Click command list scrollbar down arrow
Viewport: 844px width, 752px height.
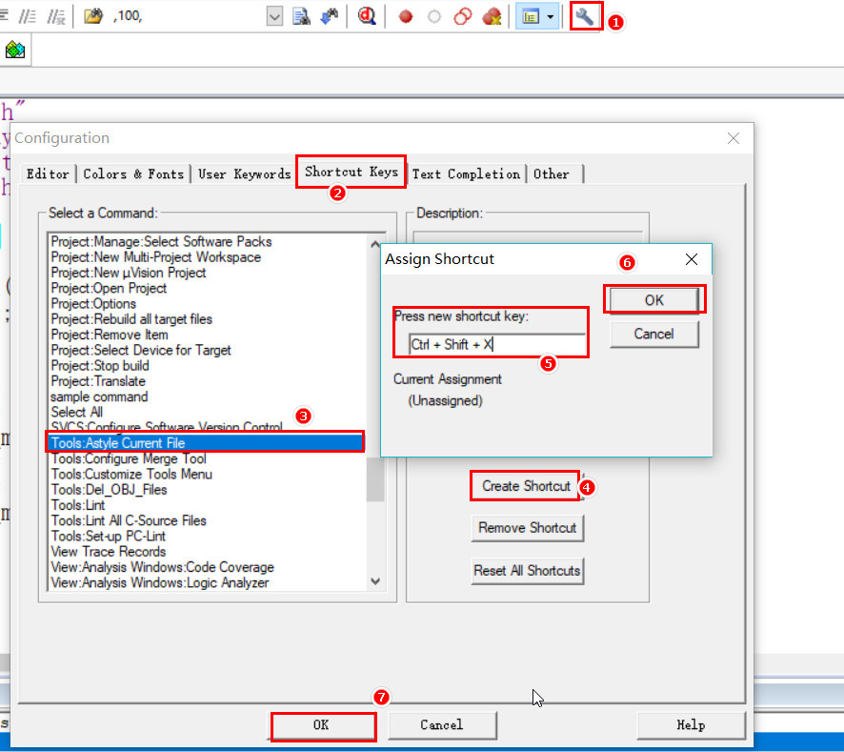tap(375, 581)
